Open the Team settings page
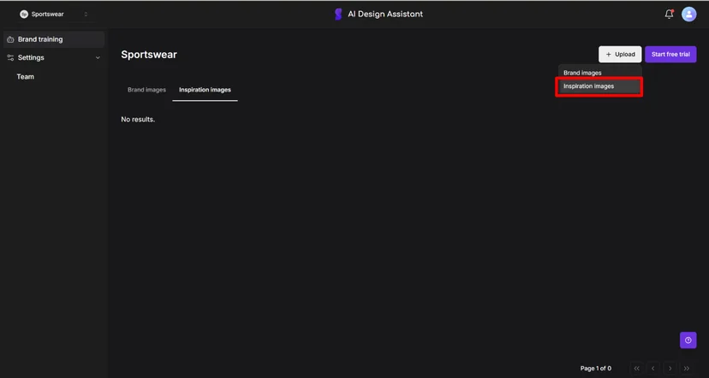Viewport: 709px width, 378px height. pos(26,77)
